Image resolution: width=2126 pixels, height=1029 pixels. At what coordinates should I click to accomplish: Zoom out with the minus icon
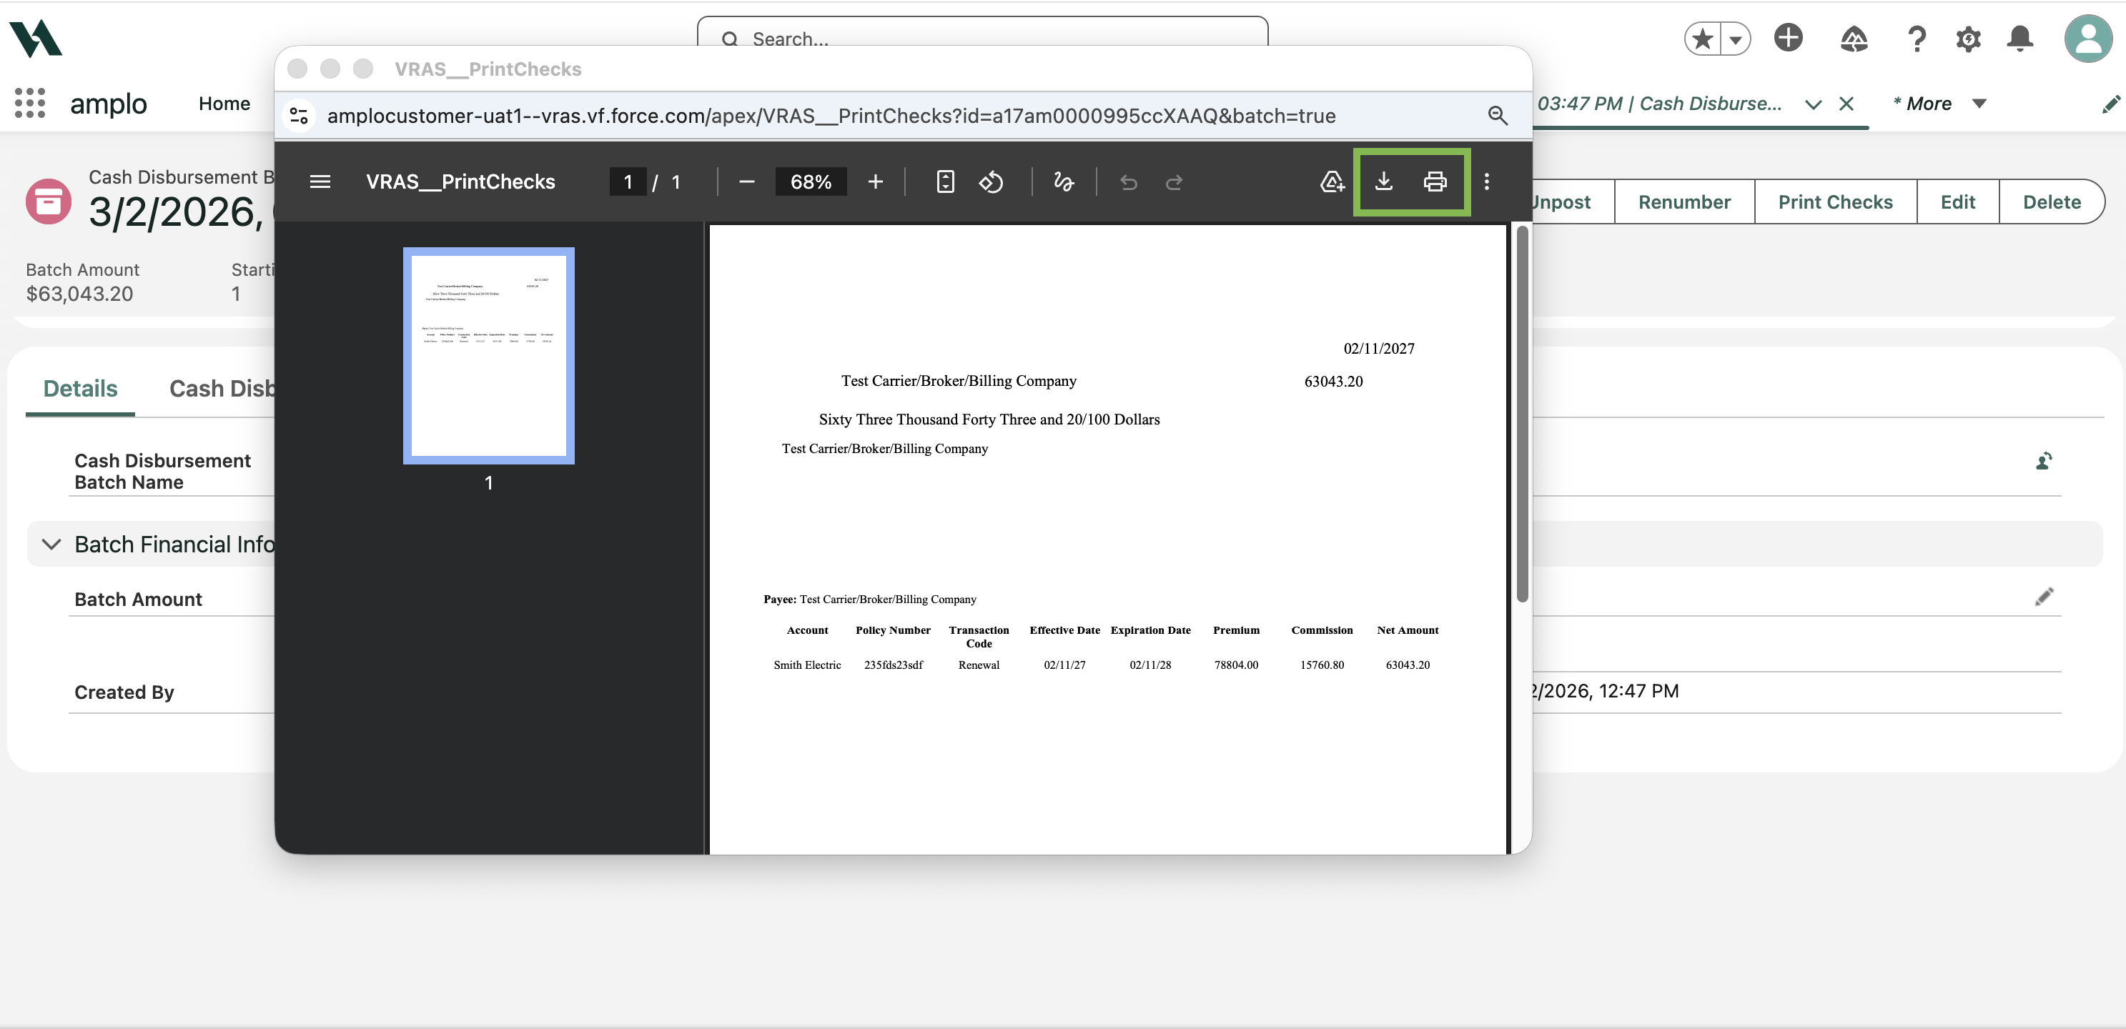click(x=746, y=182)
